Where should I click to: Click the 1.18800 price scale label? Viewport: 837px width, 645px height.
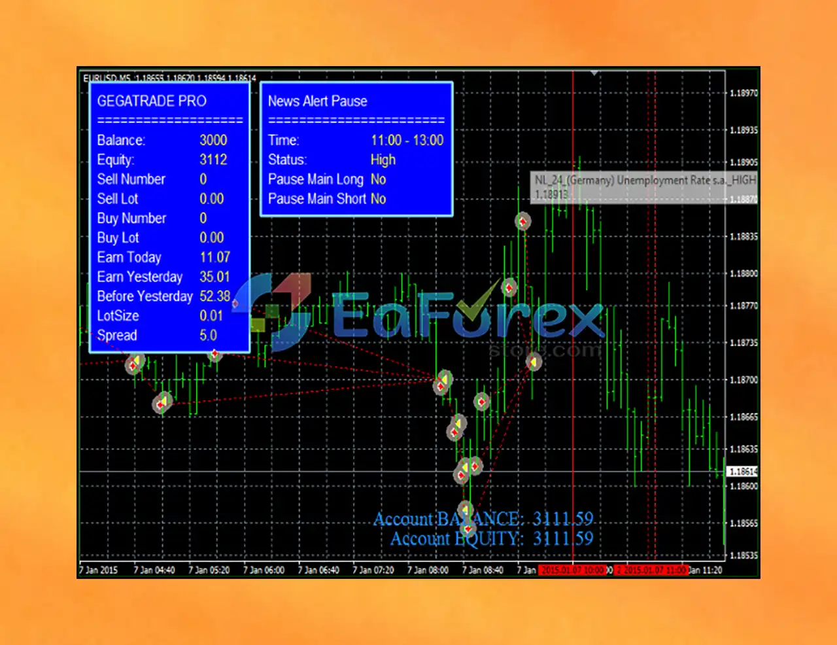[x=743, y=273]
